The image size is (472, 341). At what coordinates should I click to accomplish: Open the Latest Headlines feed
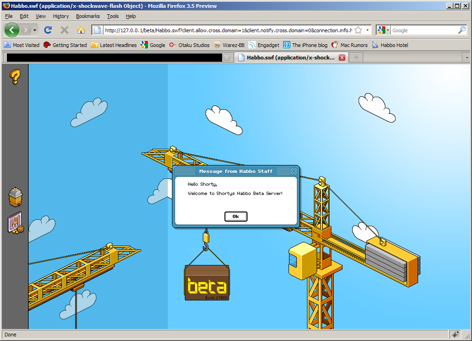point(114,45)
